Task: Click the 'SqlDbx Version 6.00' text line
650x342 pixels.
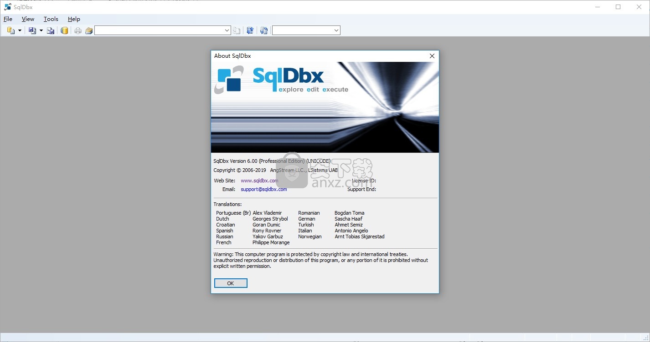Action: coord(272,161)
